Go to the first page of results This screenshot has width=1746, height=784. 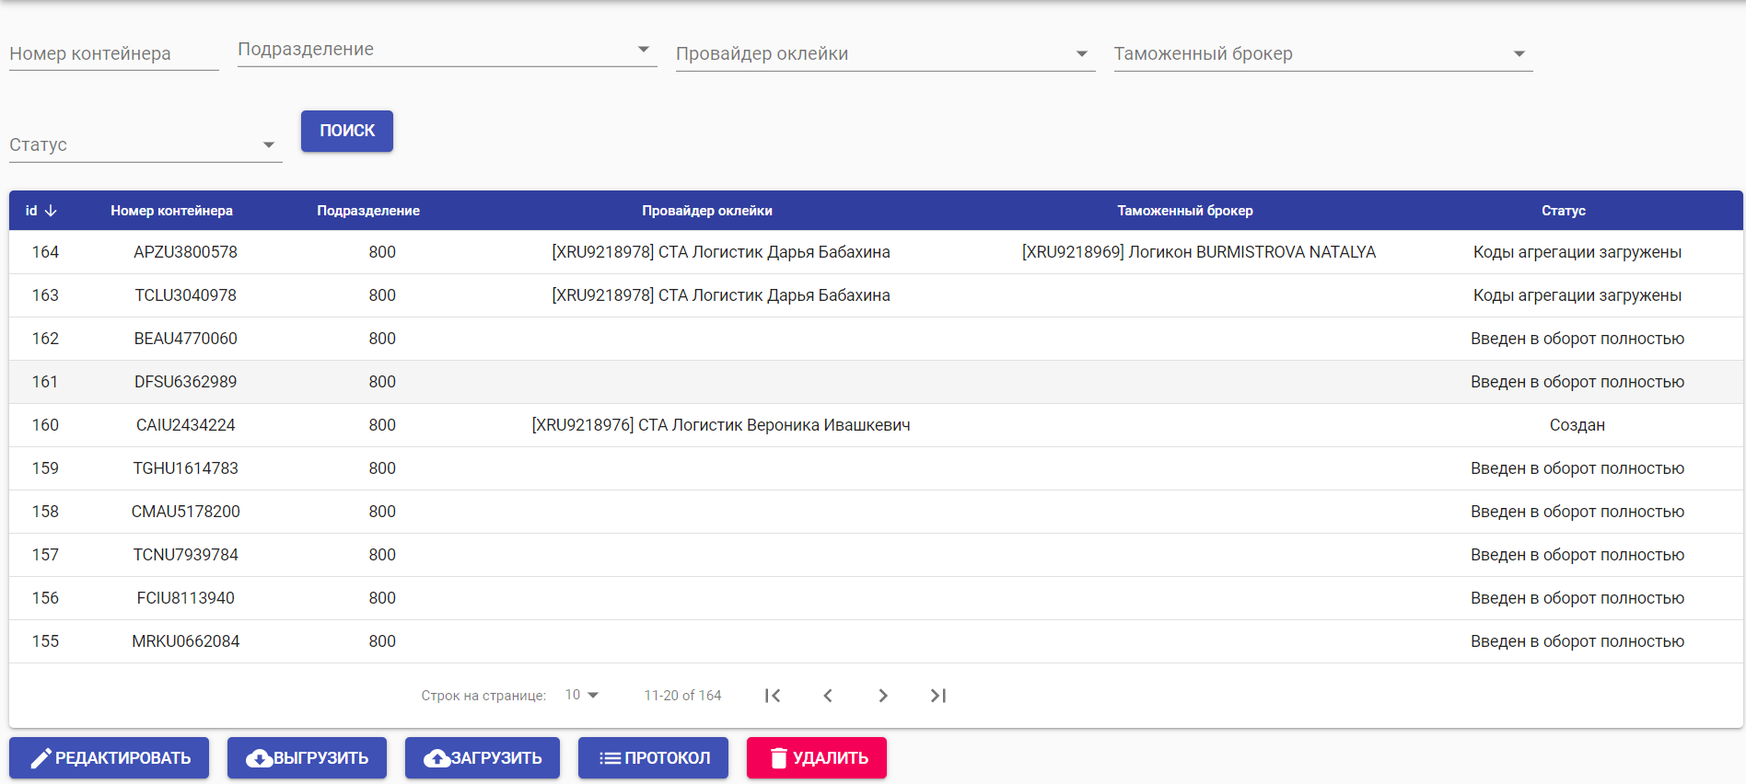(x=773, y=696)
